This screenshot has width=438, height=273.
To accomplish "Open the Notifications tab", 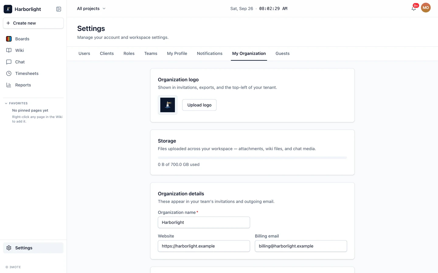I will (x=210, y=53).
